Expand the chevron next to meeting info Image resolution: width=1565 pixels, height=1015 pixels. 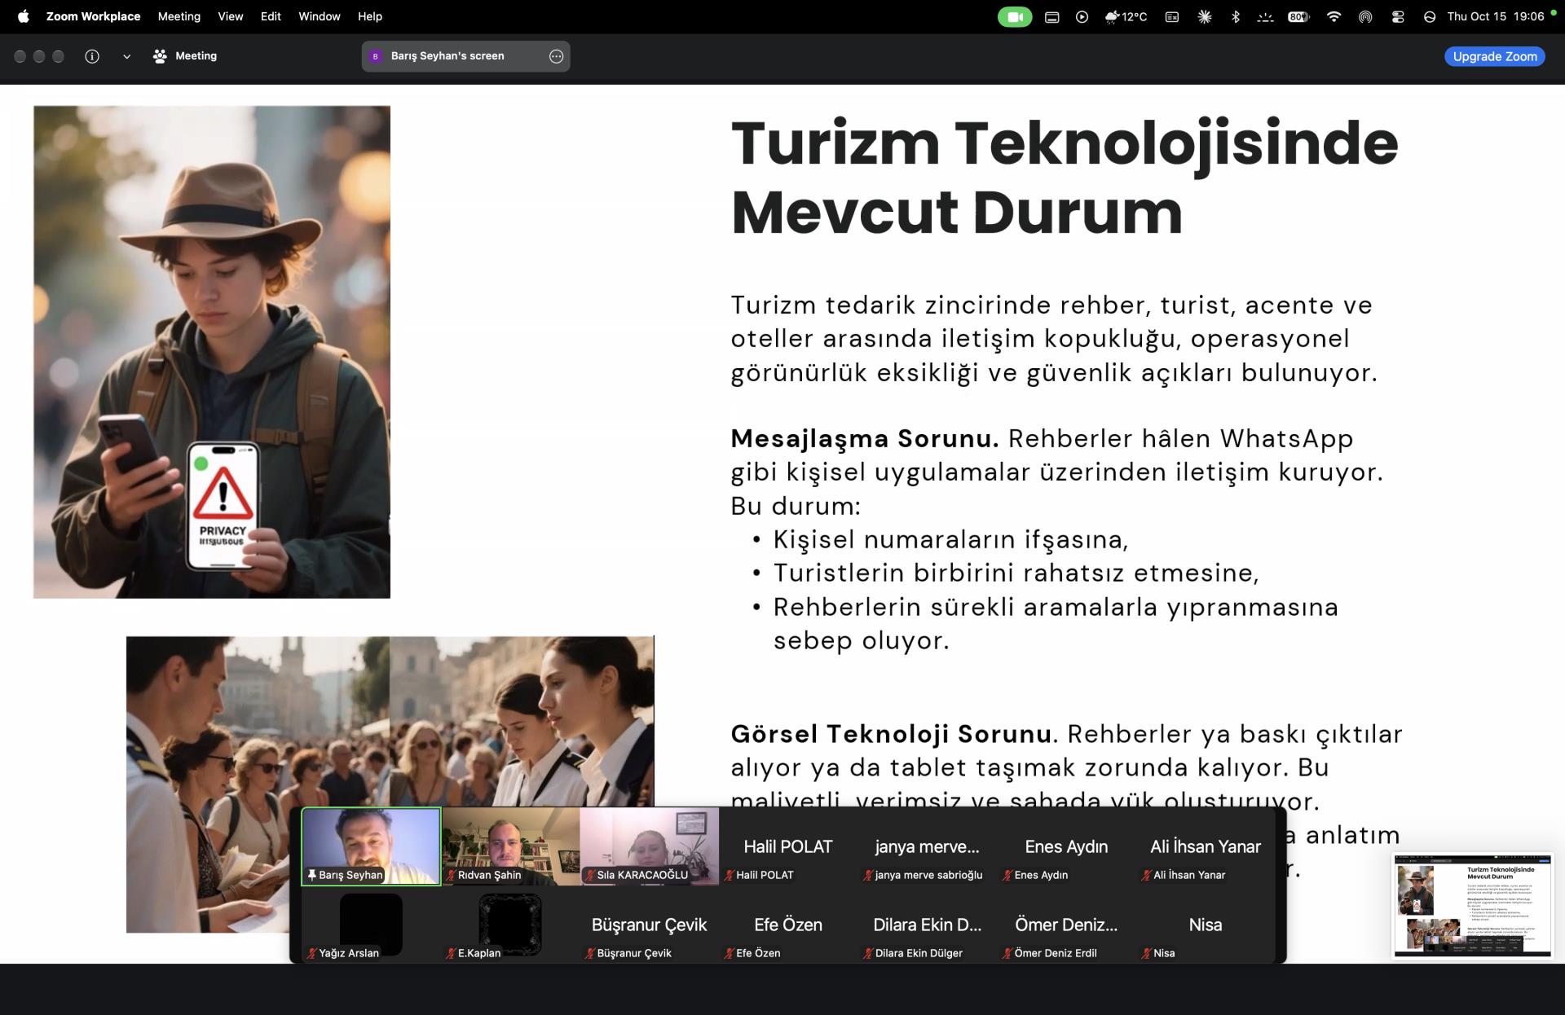coord(126,56)
